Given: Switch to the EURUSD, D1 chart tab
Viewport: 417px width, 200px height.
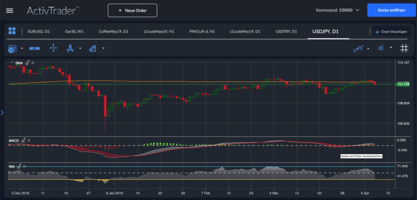Looking at the screenshot, I should point(38,31).
